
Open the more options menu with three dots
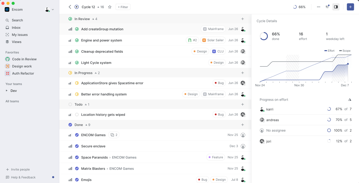(x=318, y=7)
